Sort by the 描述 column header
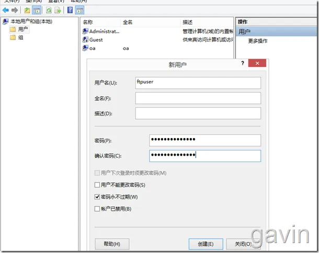The height and width of the screenshot is (253, 319). click(x=207, y=22)
